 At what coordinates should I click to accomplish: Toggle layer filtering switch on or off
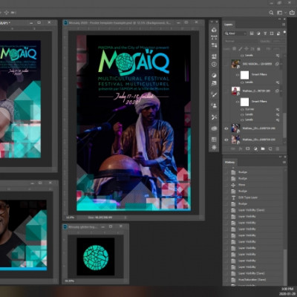[x=284, y=33]
